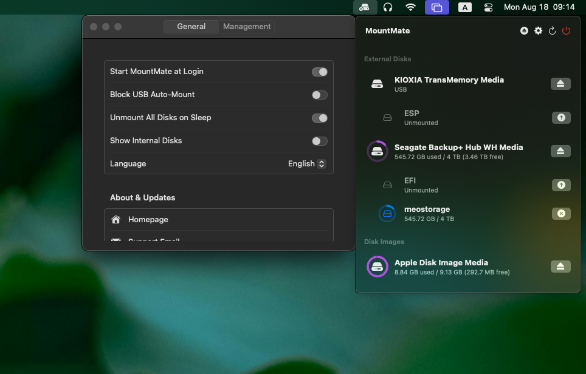Open the Language English dropdown
This screenshot has width=586, height=374.
[x=307, y=163]
